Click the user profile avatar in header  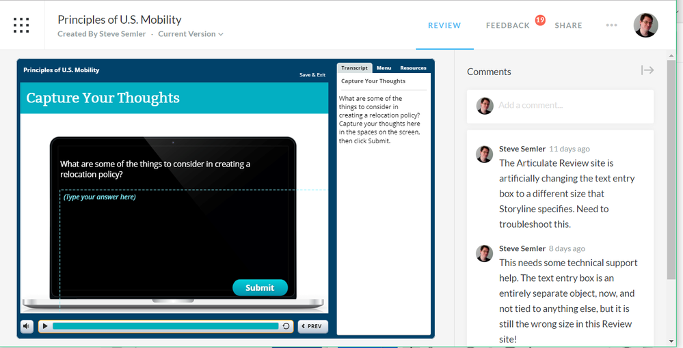pyautogui.click(x=645, y=25)
